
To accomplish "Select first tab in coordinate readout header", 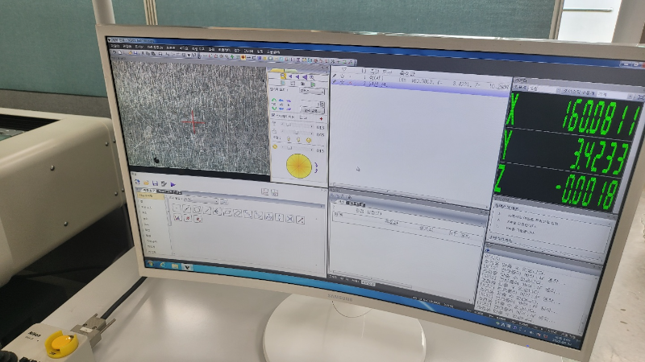I will (519, 88).
